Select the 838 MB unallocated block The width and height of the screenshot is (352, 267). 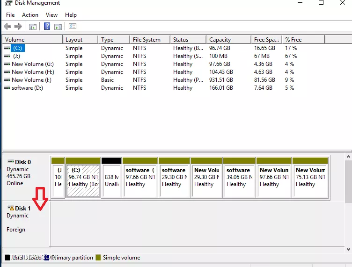111,178
